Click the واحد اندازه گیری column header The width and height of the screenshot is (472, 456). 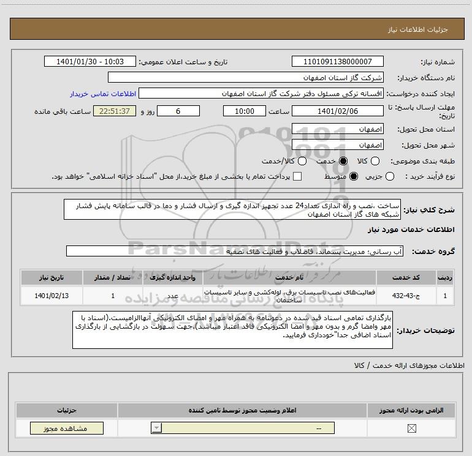tap(173, 277)
